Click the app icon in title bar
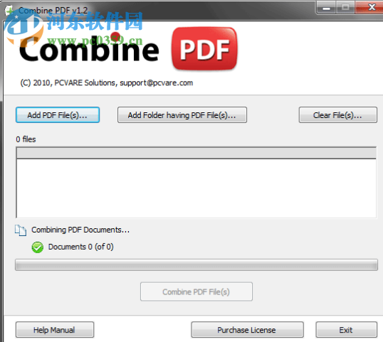The image size is (383, 342). coord(9,11)
